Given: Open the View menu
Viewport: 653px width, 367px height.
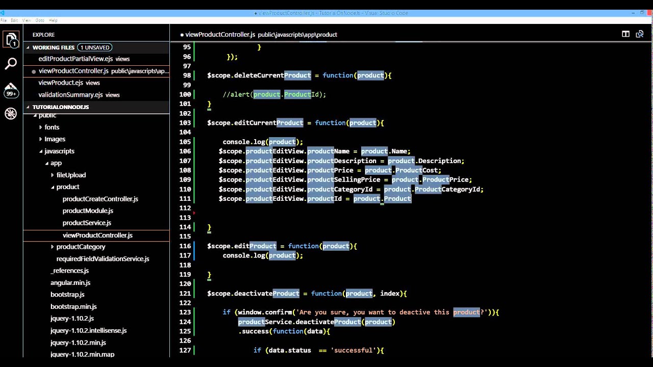Looking at the screenshot, I should 27,20.
